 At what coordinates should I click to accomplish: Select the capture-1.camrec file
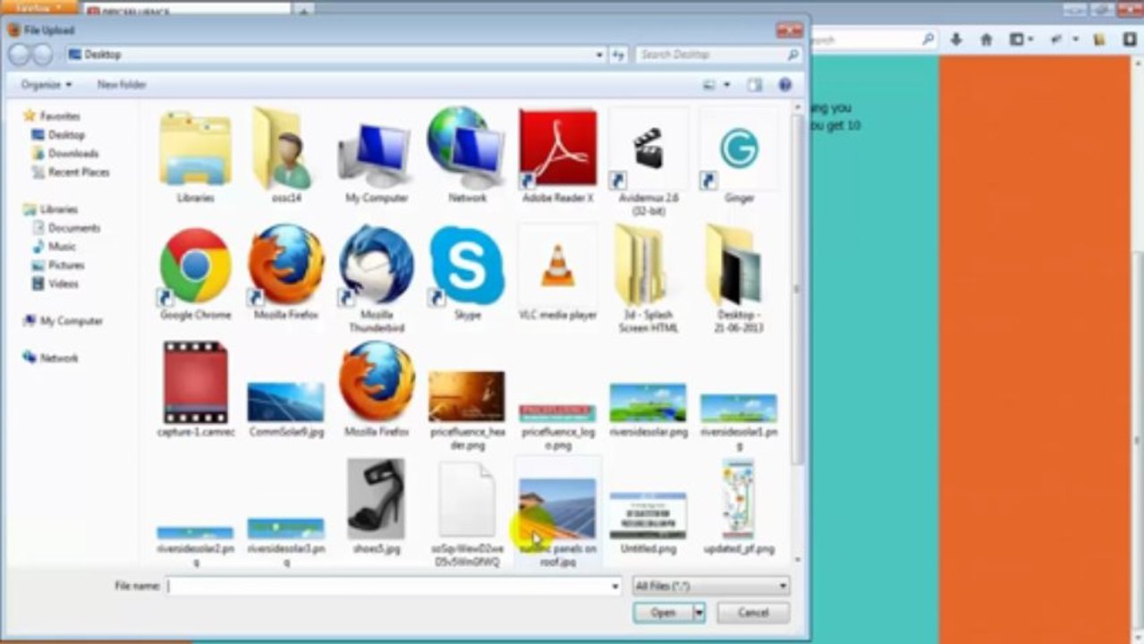(x=195, y=389)
